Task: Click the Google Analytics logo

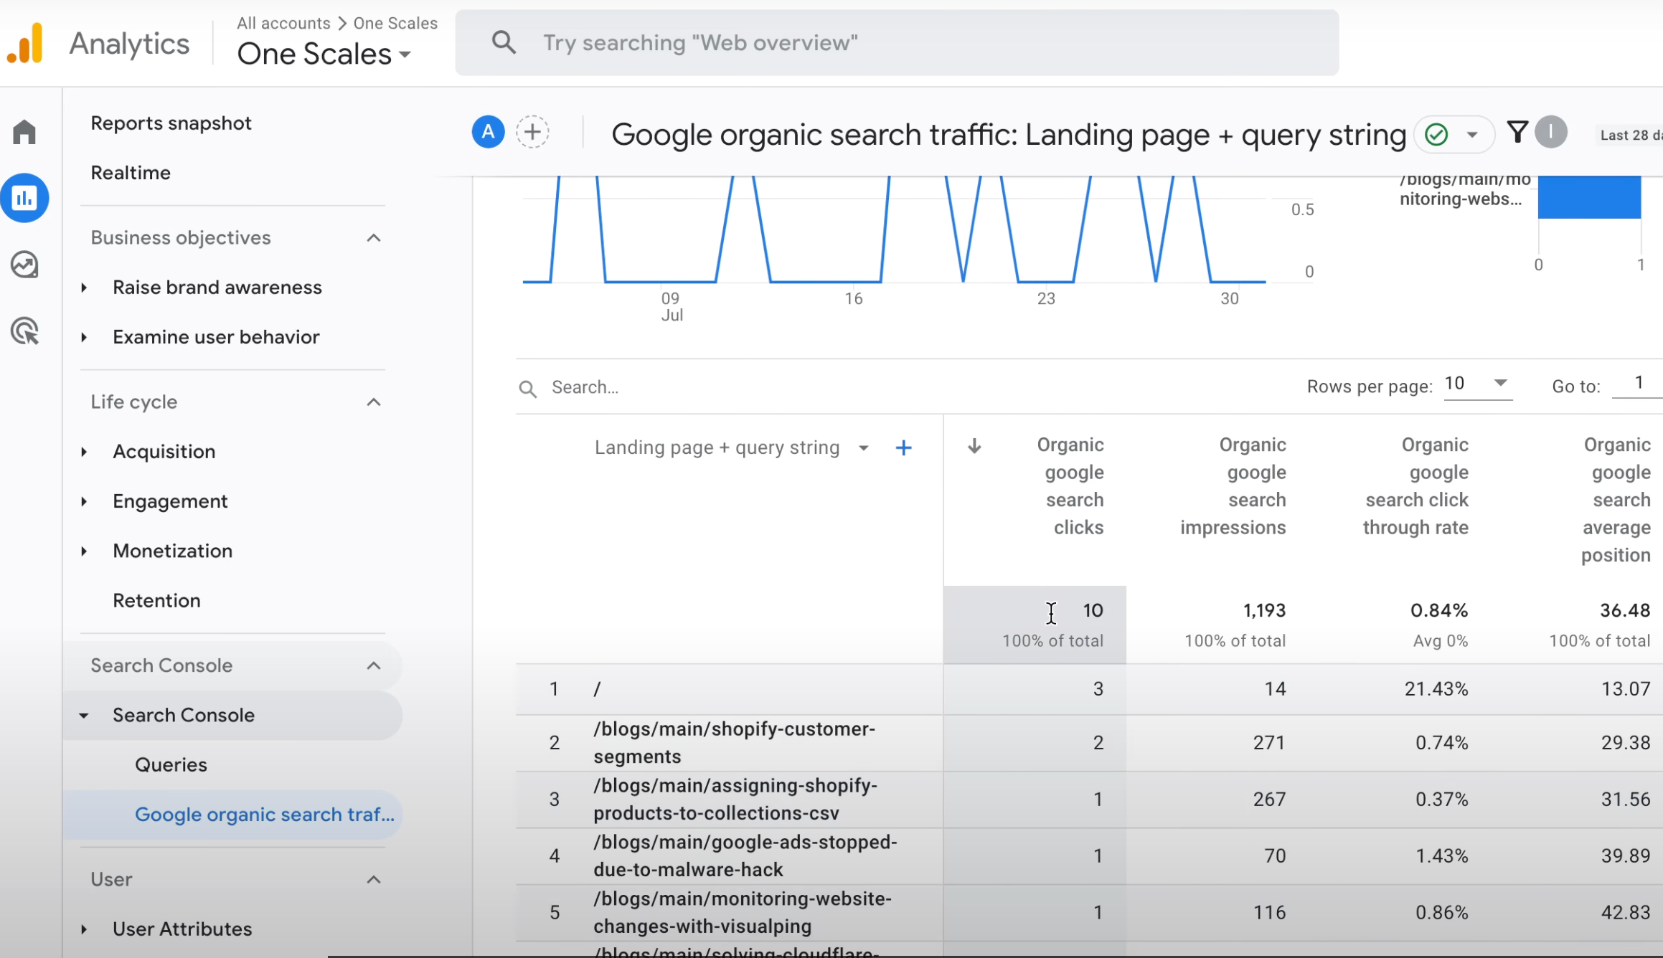Action: point(25,42)
